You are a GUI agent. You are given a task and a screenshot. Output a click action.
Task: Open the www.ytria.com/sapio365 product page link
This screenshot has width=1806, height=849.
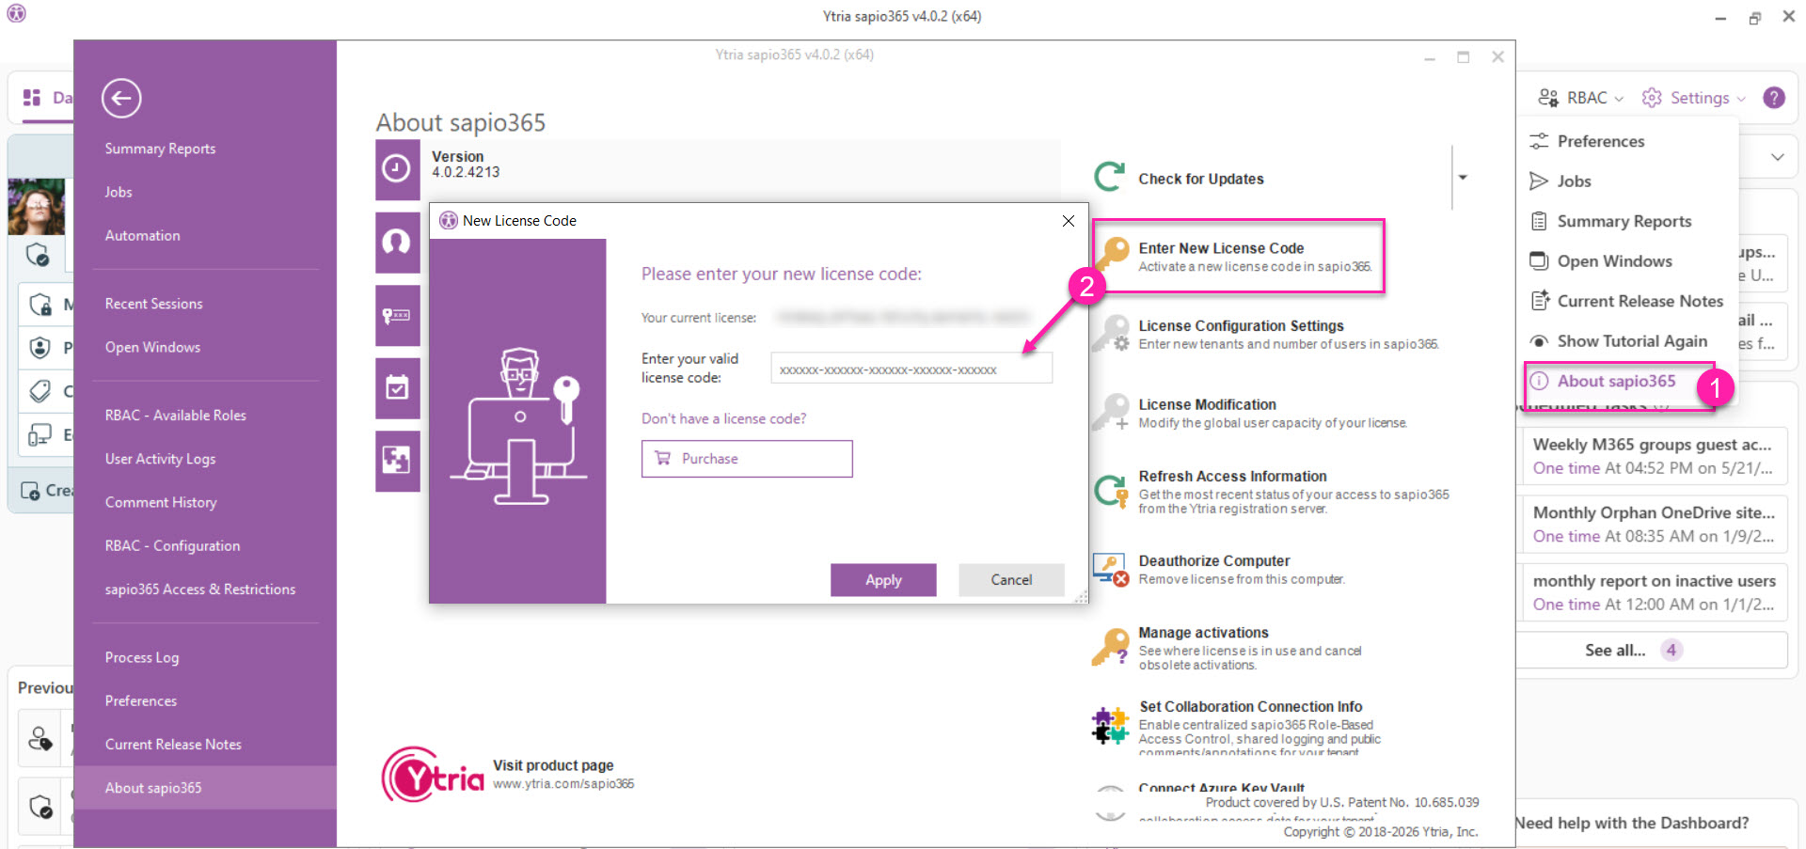563,784
